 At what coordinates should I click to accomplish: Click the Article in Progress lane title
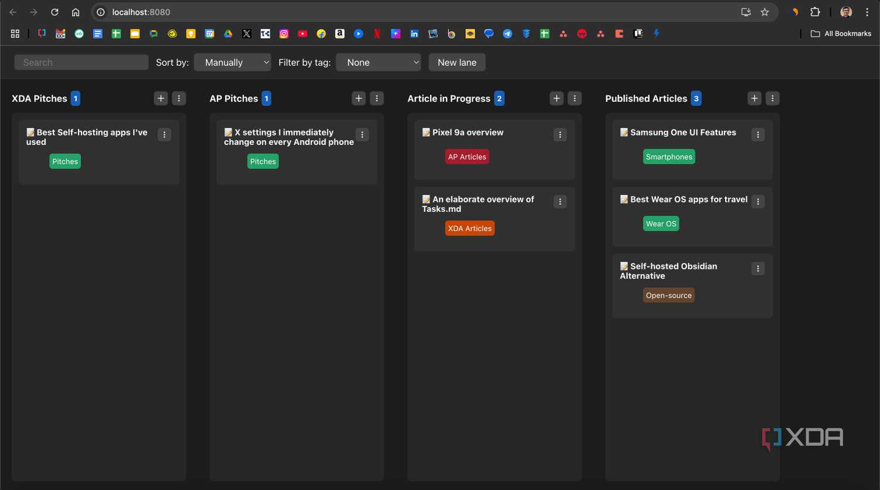click(449, 99)
